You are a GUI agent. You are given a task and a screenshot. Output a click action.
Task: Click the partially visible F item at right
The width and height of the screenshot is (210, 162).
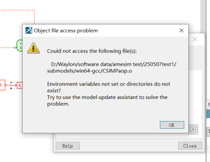(x=209, y=104)
